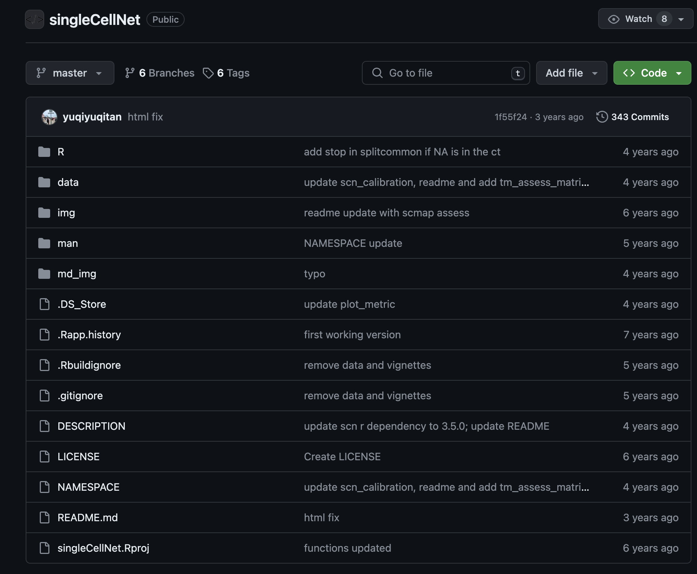
Task: Click the Watch button label
Action: coord(639,19)
